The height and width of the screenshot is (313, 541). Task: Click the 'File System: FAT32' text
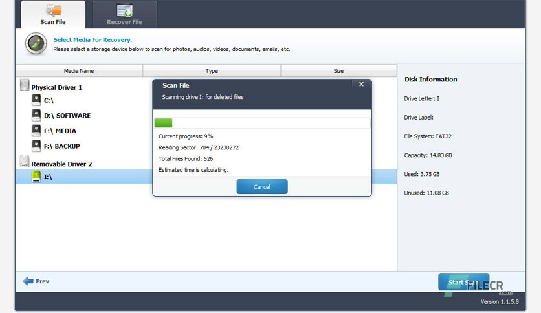tap(428, 136)
